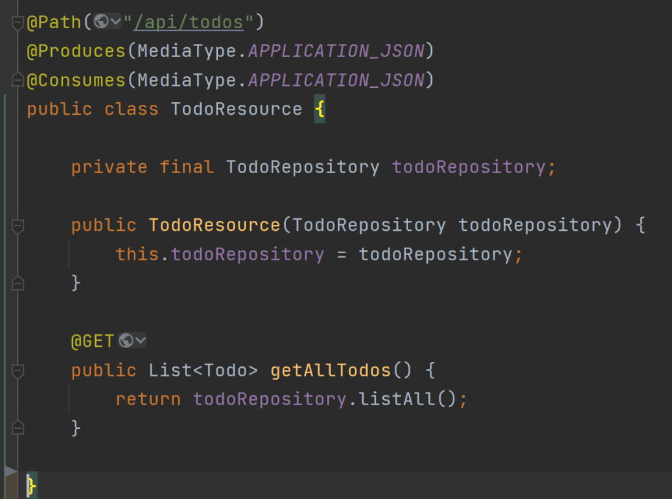Image resolution: width=672 pixels, height=499 pixels.
Task: Open the dropdown chevron after the @GET globe
Action: pos(140,341)
